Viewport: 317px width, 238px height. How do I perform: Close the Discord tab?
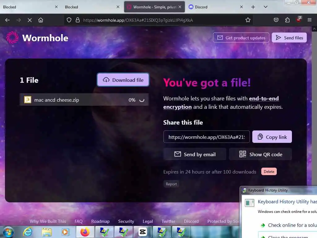coord(241,7)
